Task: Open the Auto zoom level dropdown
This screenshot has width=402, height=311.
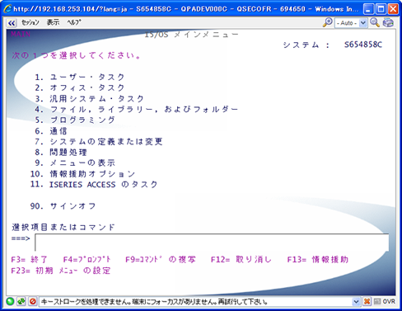Action: [351, 23]
